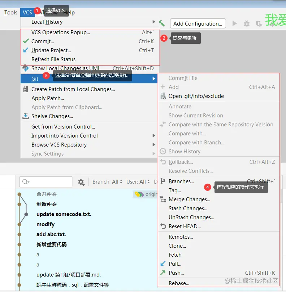
Task: Open the VCS menu
Action: point(27,13)
